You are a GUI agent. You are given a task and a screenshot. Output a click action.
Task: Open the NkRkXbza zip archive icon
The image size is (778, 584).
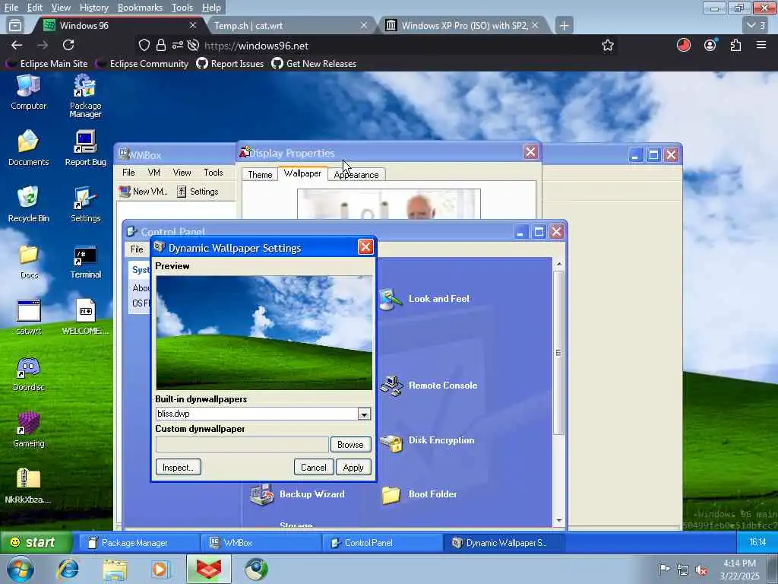28,486
